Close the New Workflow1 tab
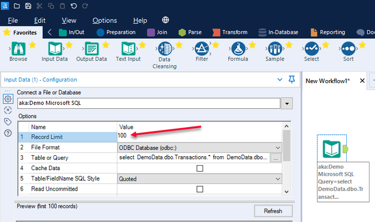 click(362, 81)
